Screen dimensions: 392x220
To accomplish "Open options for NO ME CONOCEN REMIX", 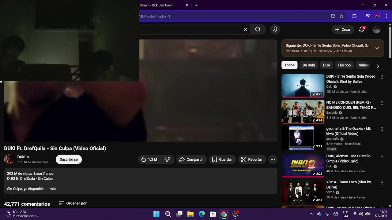I will 382,103.
